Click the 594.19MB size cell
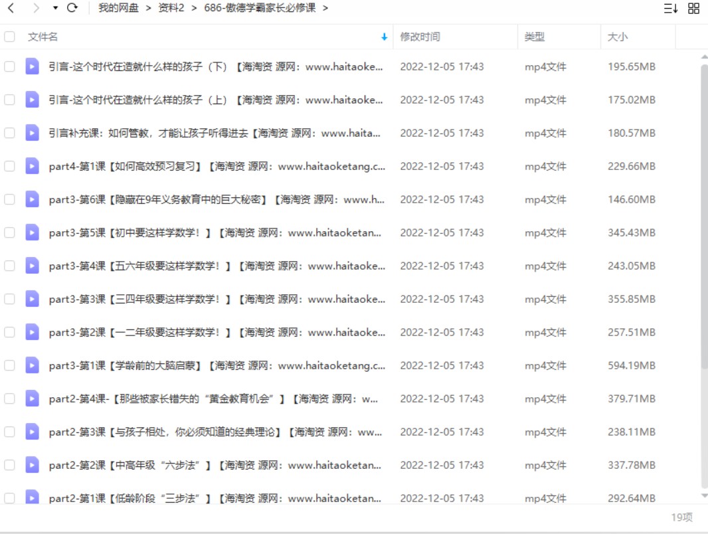 click(631, 365)
